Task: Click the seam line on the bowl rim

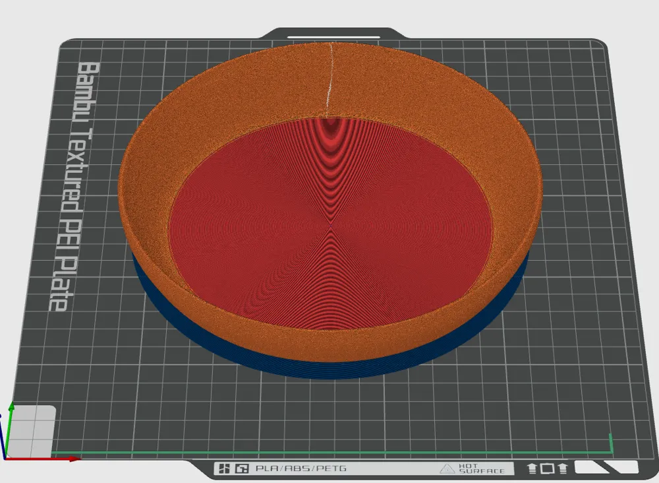Action: coord(329,79)
